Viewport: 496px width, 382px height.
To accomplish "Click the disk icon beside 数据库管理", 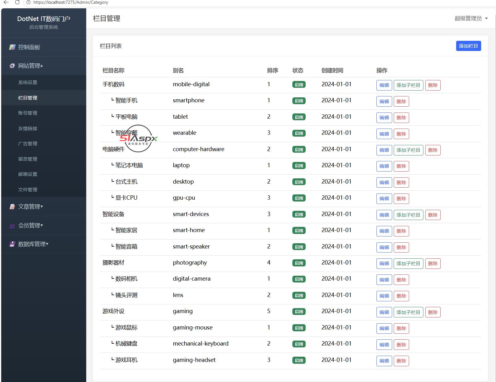I will pos(12,244).
